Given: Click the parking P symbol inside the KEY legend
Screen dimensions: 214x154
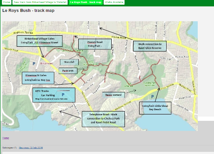Looking at the screenshot, I should coord(63,94).
